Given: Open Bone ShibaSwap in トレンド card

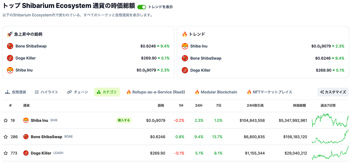Looking at the screenshot, I should pos(206,58).
